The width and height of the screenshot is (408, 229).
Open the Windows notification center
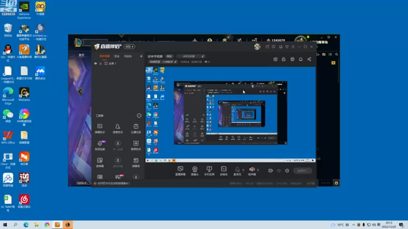click(x=401, y=225)
